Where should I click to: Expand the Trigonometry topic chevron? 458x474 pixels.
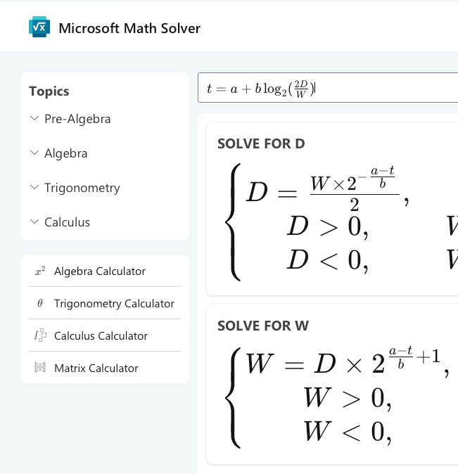[x=34, y=187]
